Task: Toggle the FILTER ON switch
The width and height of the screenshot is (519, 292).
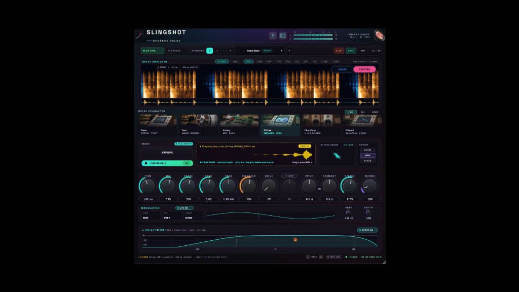Action: (x=367, y=230)
